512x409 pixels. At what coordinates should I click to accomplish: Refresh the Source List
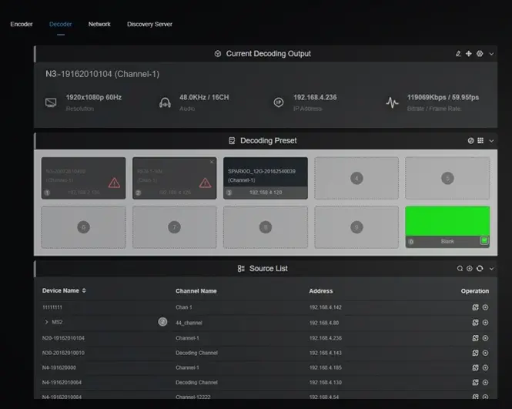pos(480,269)
